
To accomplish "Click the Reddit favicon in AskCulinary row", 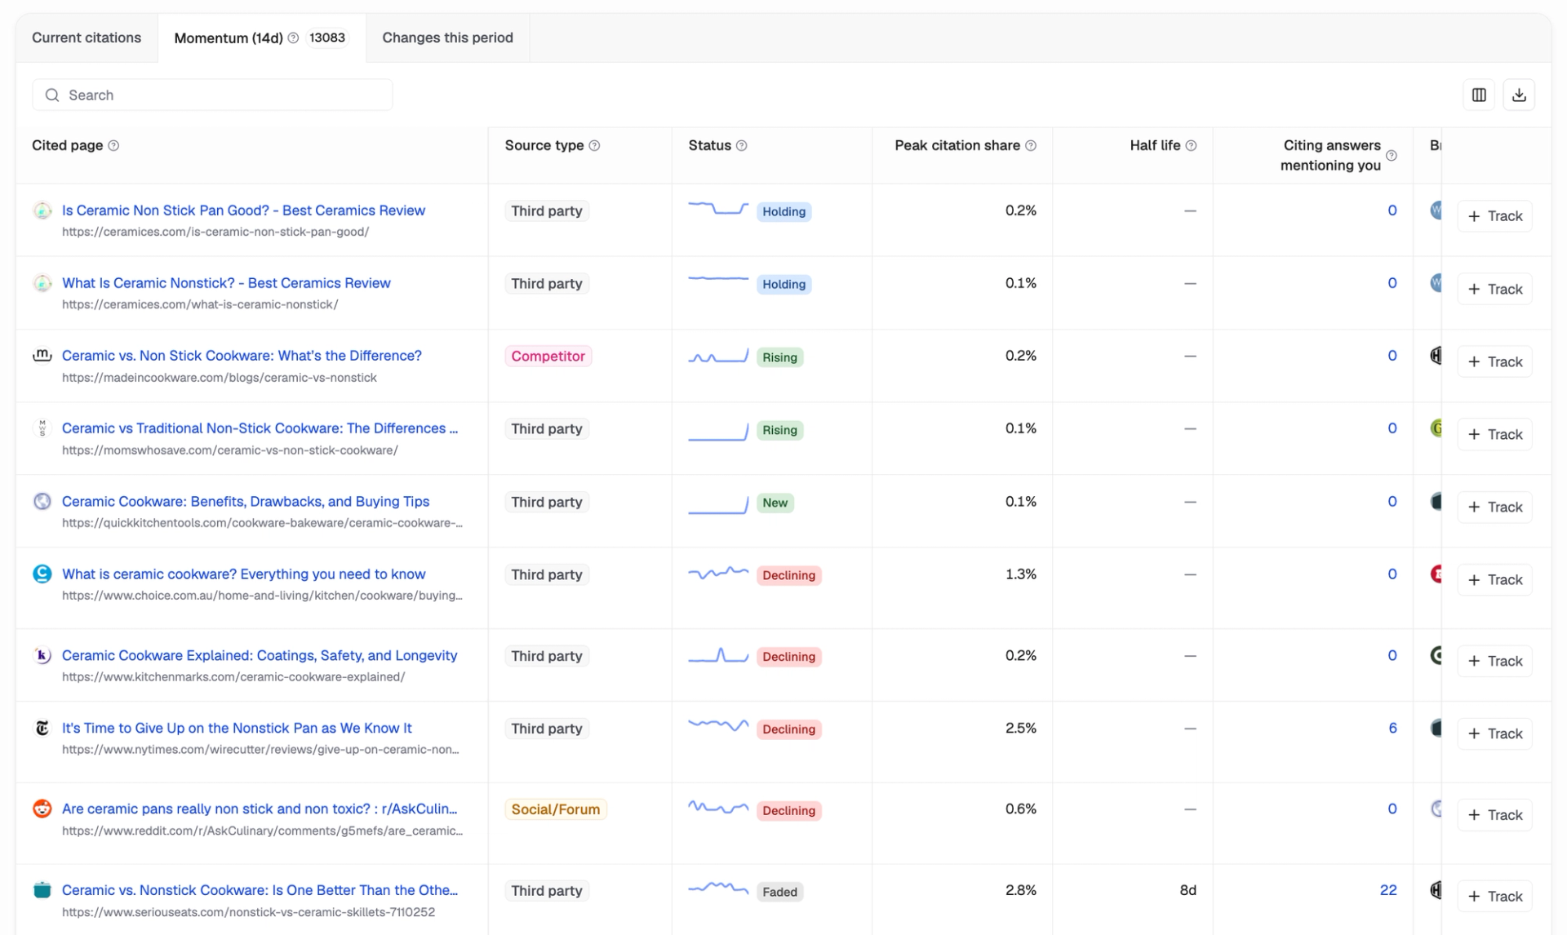I will click(42, 809).
